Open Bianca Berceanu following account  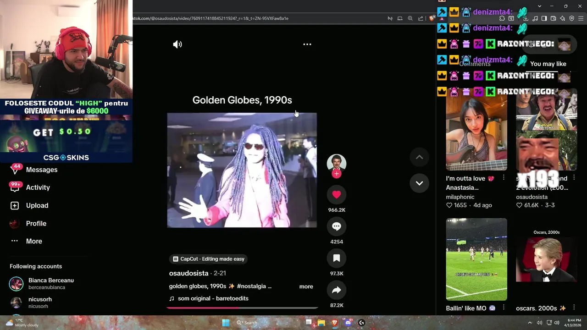click(x=51, y=283)
